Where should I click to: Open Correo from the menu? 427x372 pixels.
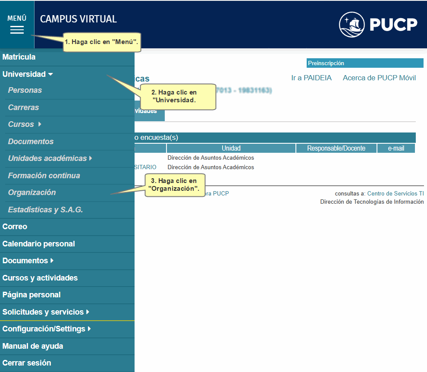[15, 227]
